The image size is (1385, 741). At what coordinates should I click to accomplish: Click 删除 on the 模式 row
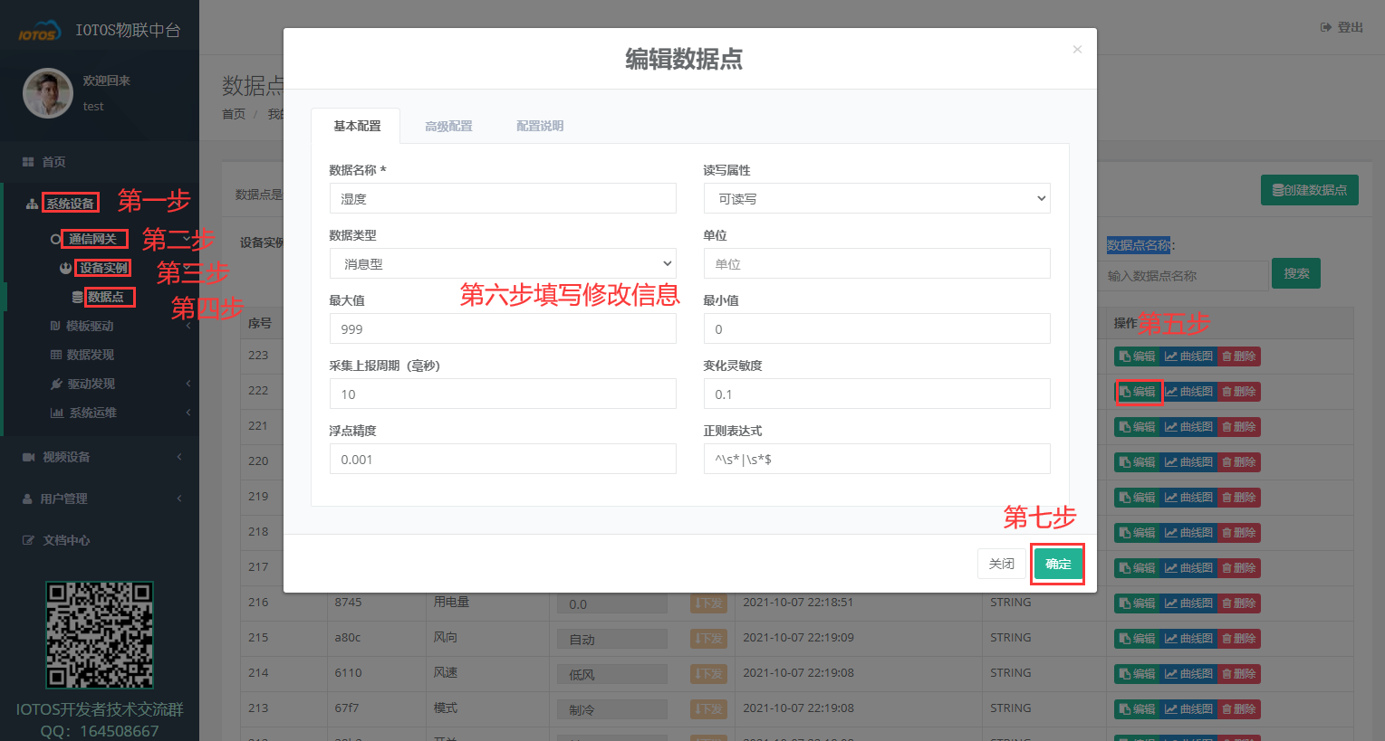[x=1239, y=708]
